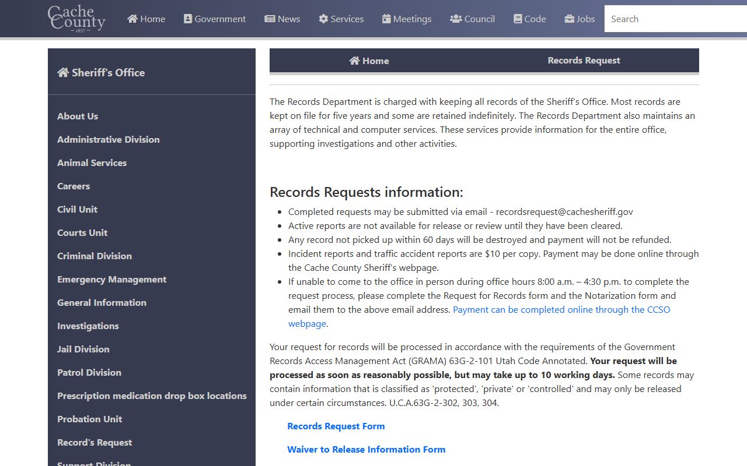The image size is (747, 466).
Task: Click the Jobs briefcase icon
Action: point(570,19)
